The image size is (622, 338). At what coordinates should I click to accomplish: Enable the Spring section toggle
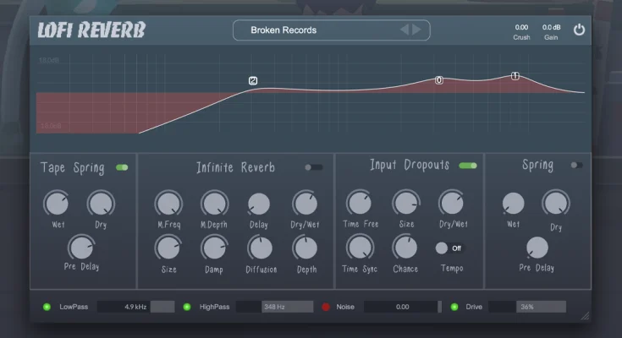click(576, 166)
